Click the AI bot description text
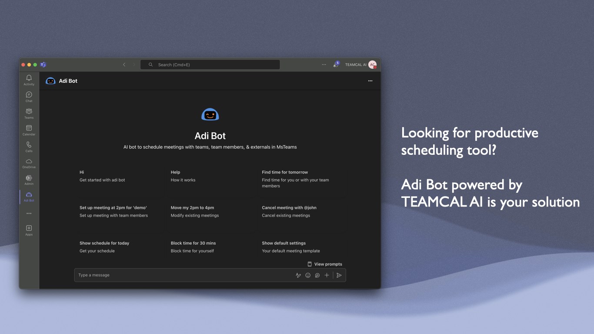594x334 pixels. pyautogui.click(x=210, y=147)
